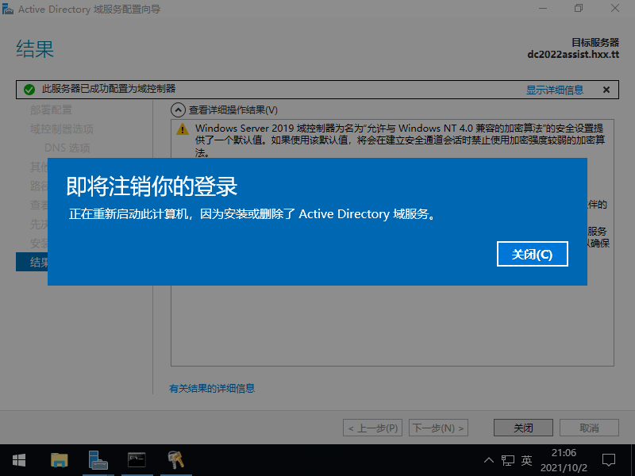
Task: Click target server name dc2022assist.hxx.tt
Action: pyautogui.click(x=573, y=54)
